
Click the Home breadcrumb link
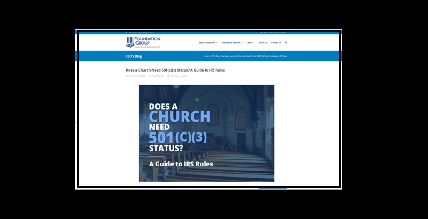pos(206,56)
